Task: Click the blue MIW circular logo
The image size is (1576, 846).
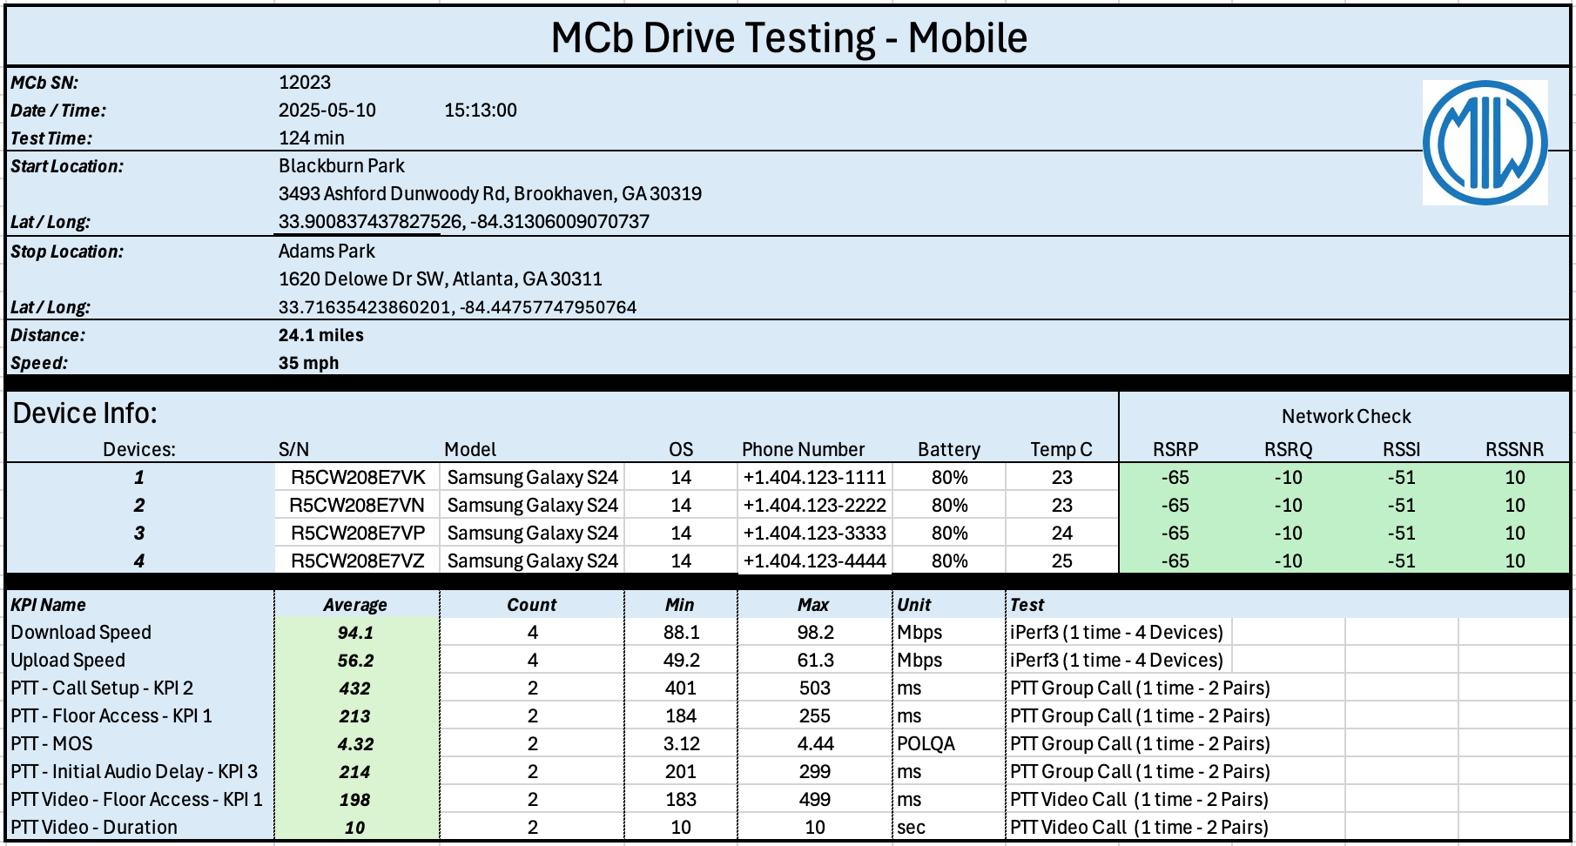Action: point(1485,143)
